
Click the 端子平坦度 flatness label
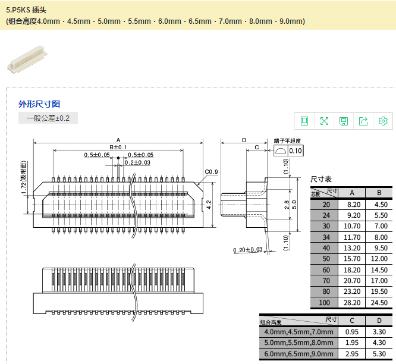pos(287,142)
